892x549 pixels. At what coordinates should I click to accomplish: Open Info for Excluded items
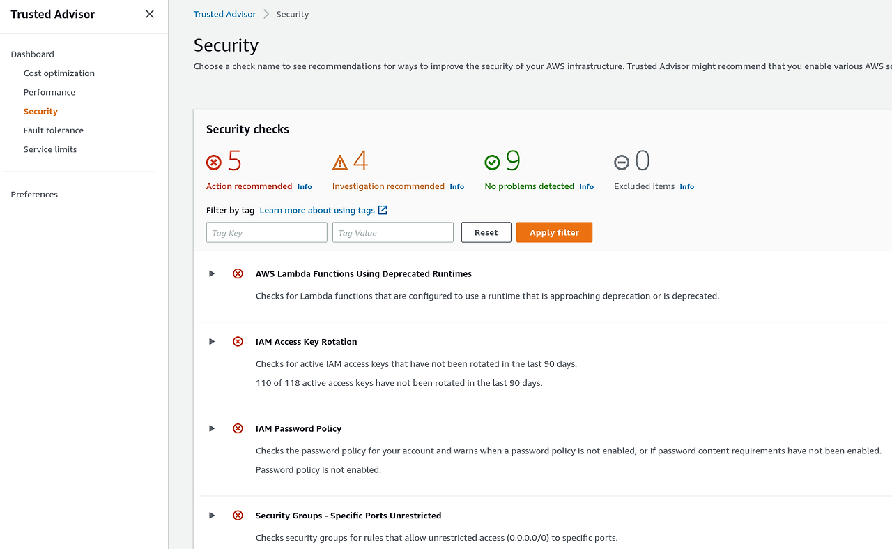point(686,187)
